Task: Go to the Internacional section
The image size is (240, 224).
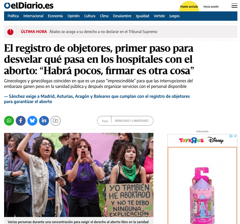Action: pos(33,16)
